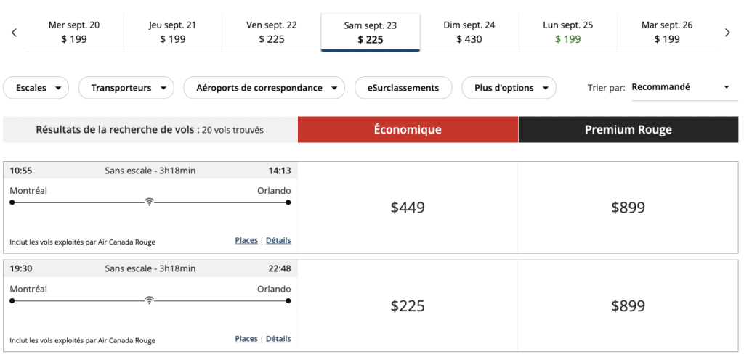Viewport: 744px width, 357px height.
Task: Choose the Lun sept. 25 $199 tab
Action: click(567, 33)
